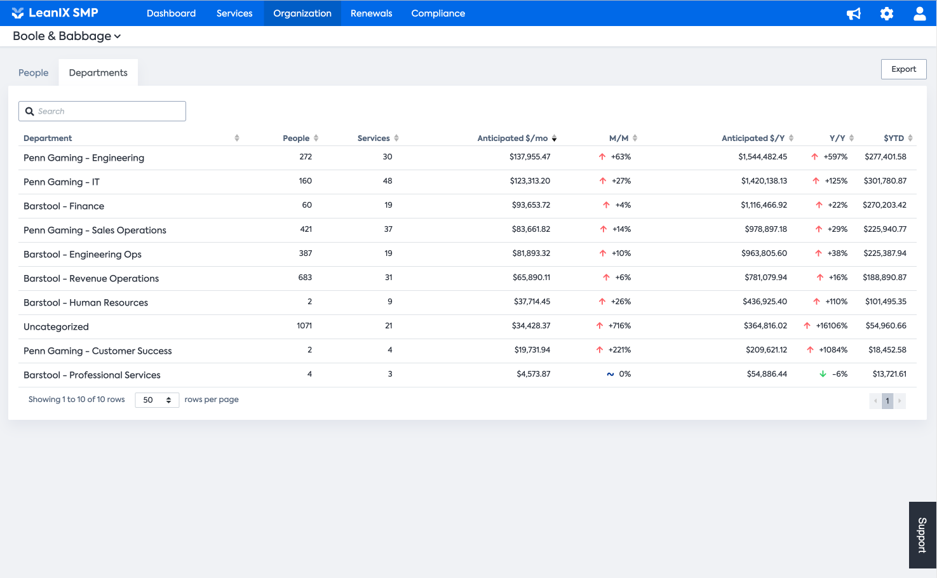Click the +221% M/M value
The image size is (937, 578).
tap(619, 349)
